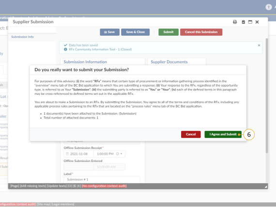Click No configuration context audit link

coord(104,186)
